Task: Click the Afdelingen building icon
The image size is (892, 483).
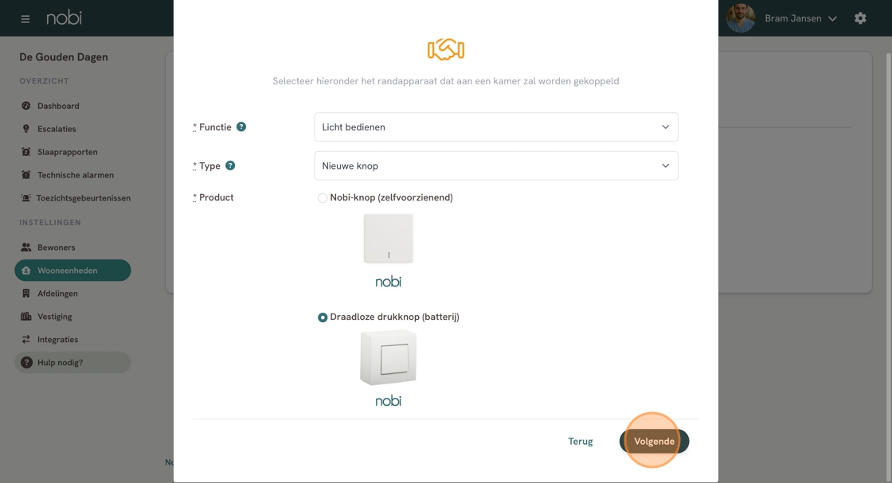Action: coord(25,293)
